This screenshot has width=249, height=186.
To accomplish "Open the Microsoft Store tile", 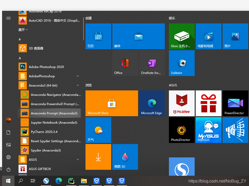I will 112,103.
